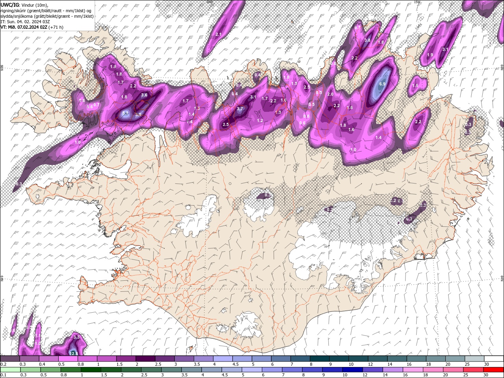
Task: Click the 'slydda/snjókoma' legend description line
Action: pos(47,16)
